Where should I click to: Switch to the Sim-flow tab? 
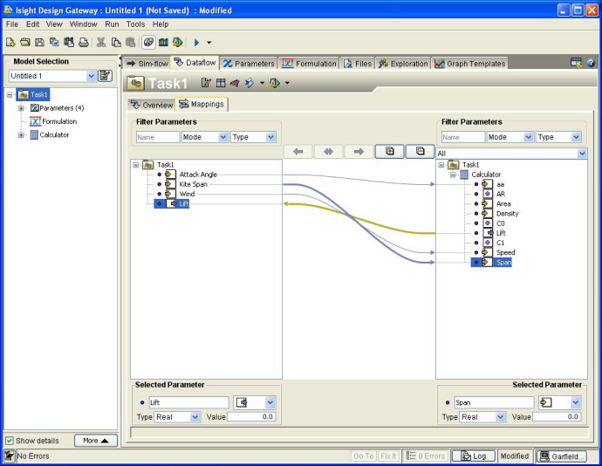pos(147,64)
